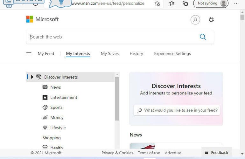Switch to the History tab
245x159 pixels.
[136, 53]
